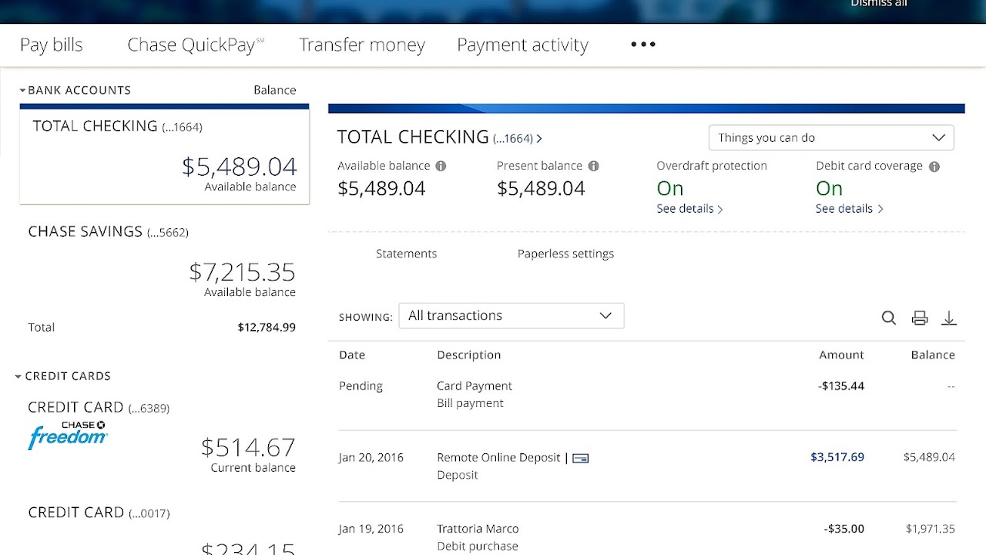This screenshot has height=555, width=986.
Task: Open the Statements tab
Action: click(x=406, y=254)
